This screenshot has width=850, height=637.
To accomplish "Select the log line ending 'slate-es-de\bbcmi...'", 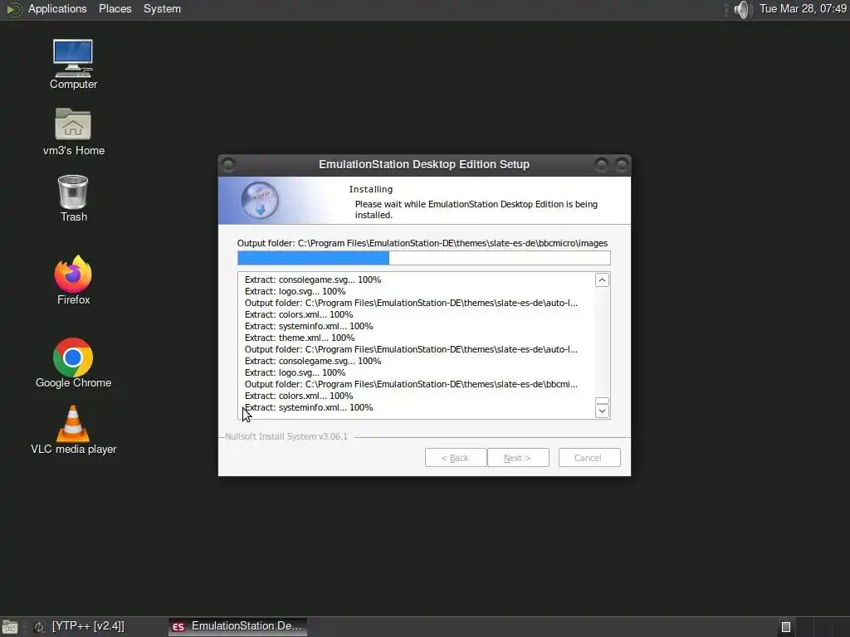I will [411, 384].
